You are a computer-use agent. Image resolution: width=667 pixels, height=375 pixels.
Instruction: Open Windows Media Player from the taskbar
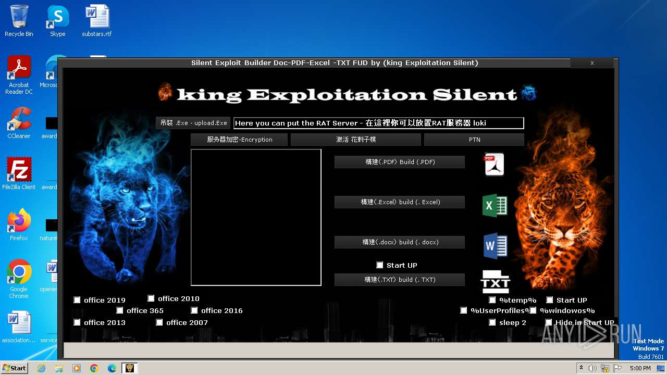(77, 368)
